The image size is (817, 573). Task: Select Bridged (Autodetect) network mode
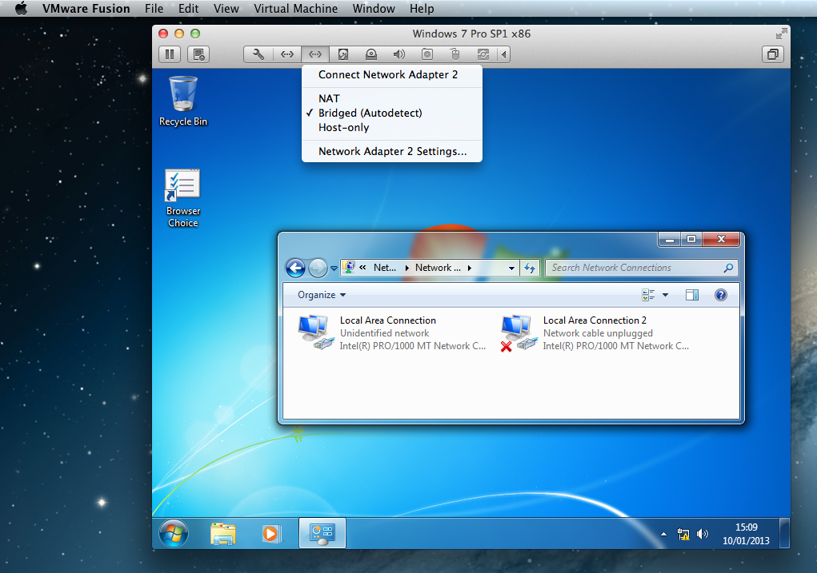point(370,113)
